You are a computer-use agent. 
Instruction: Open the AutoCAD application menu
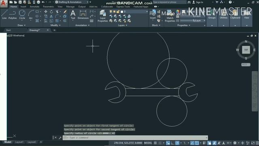[x=4, y=4]
